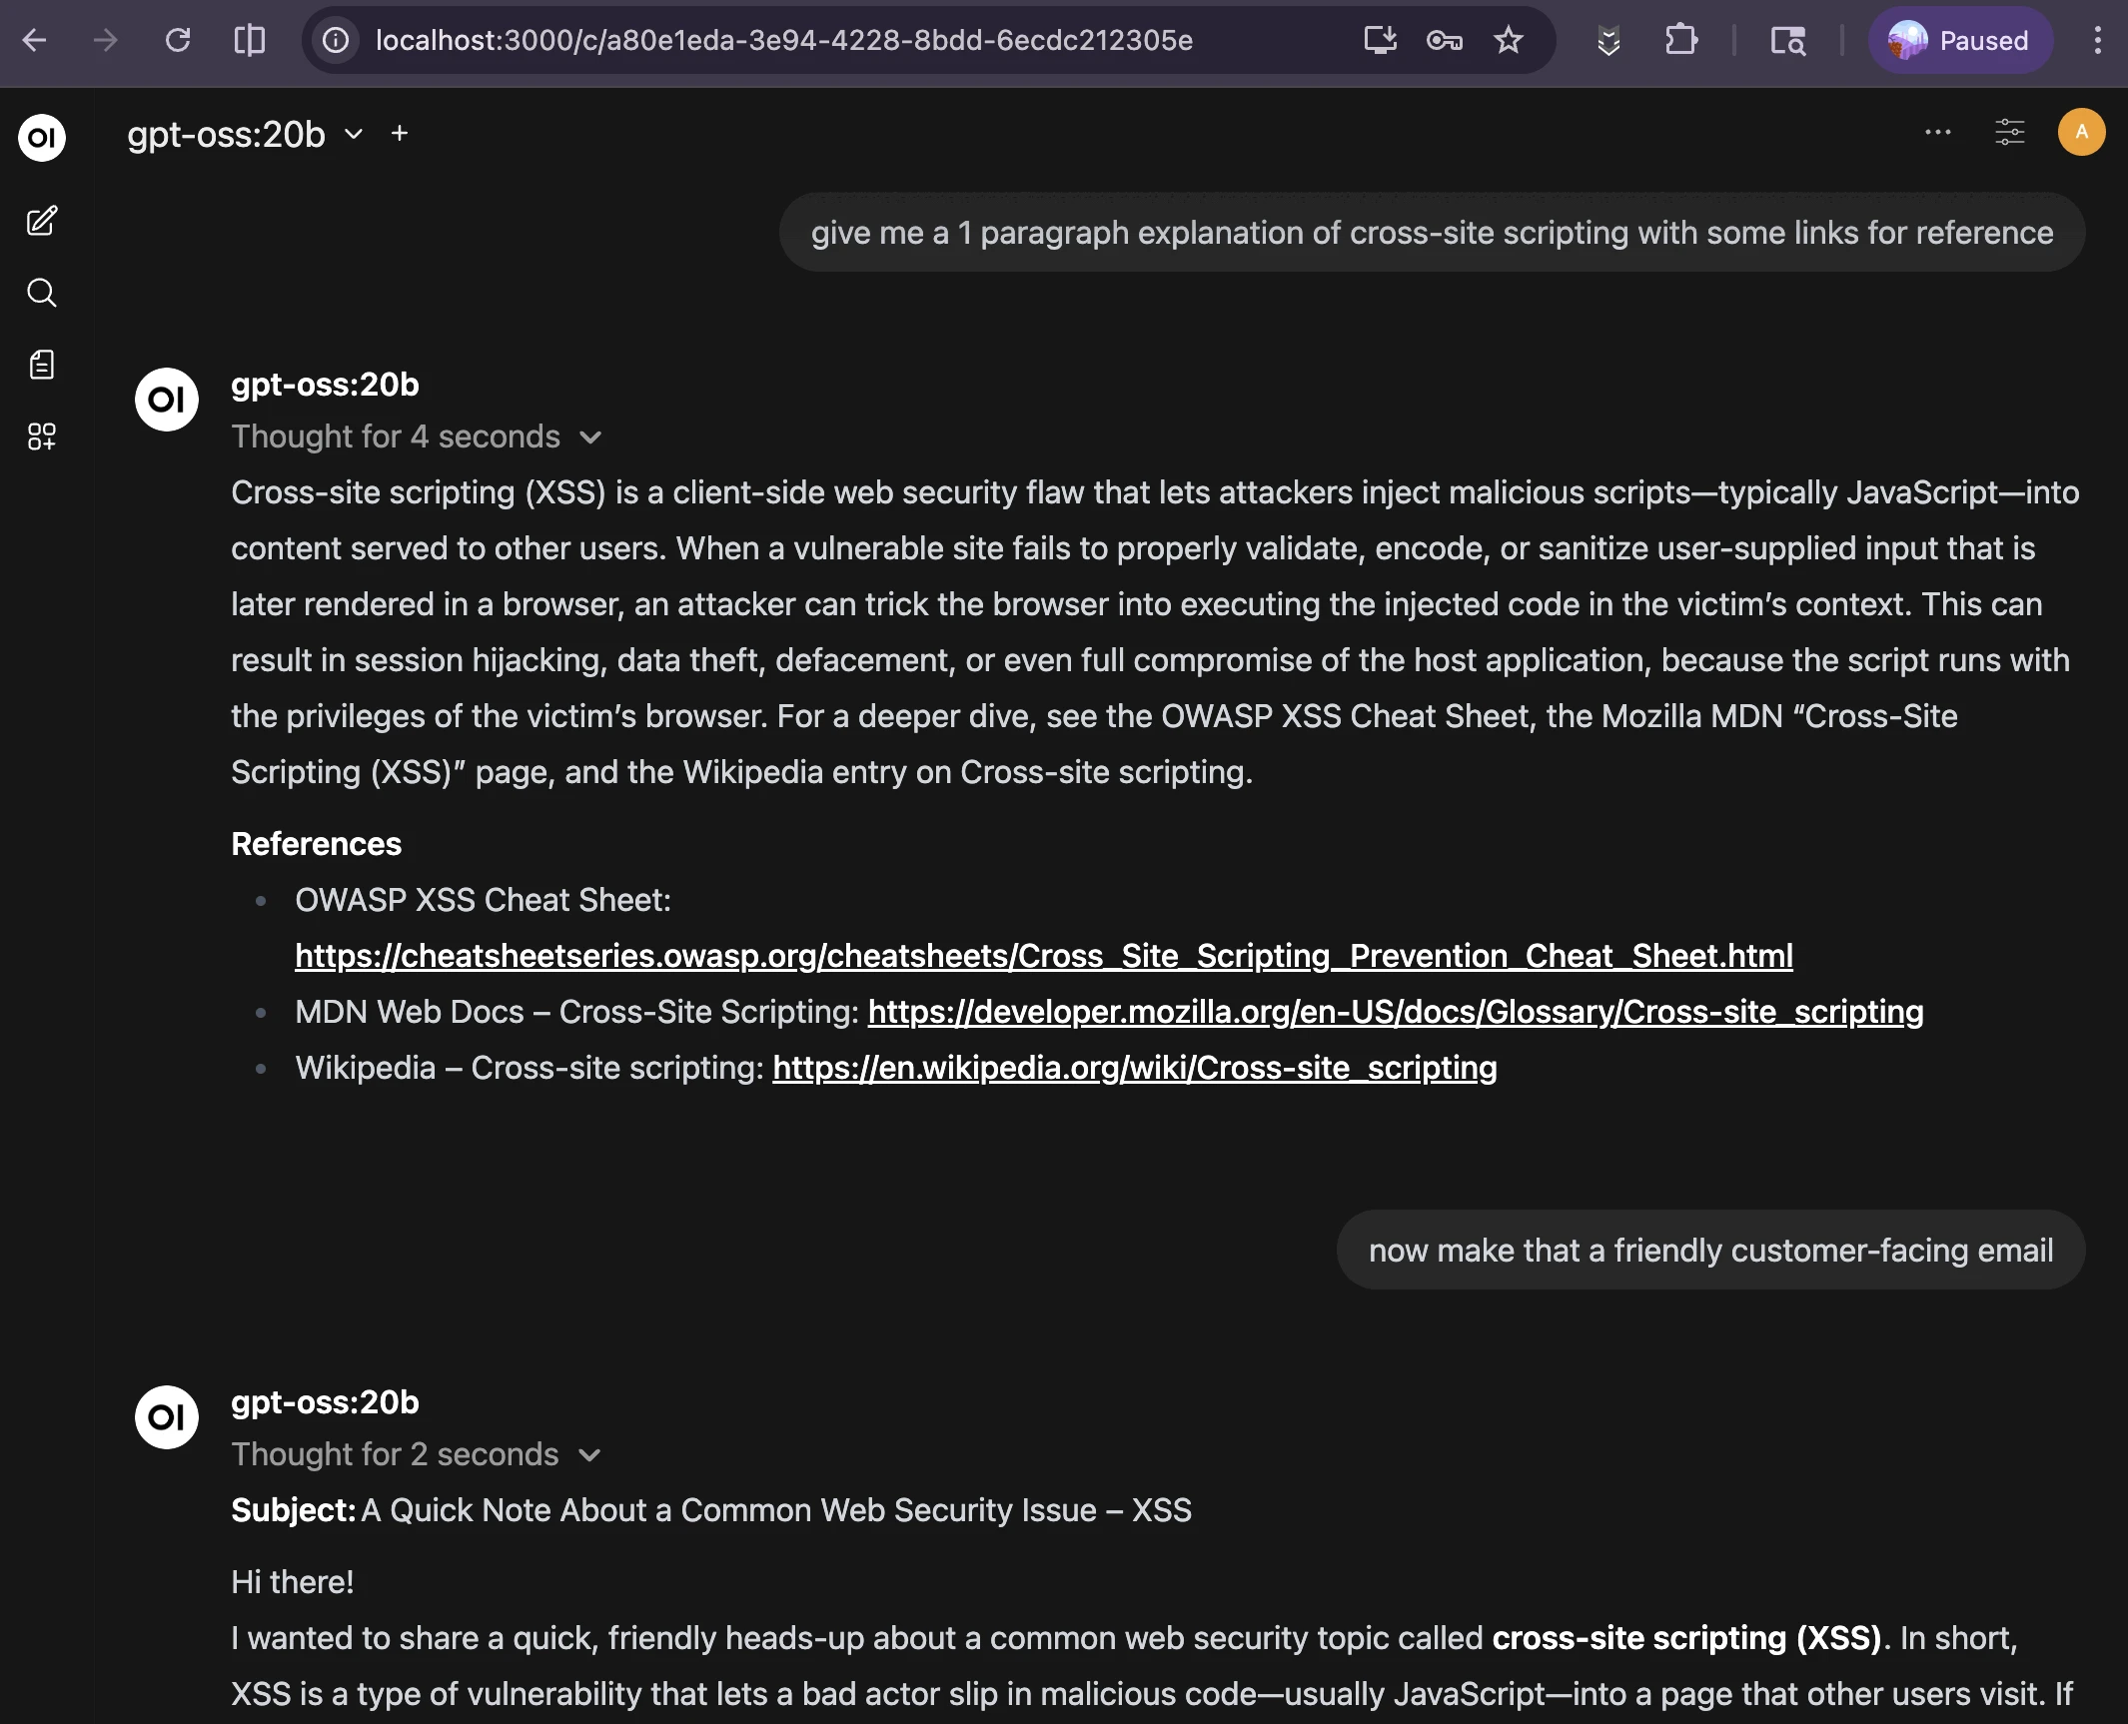Open the Notes icon in sidebar

(x=42, y=365)
